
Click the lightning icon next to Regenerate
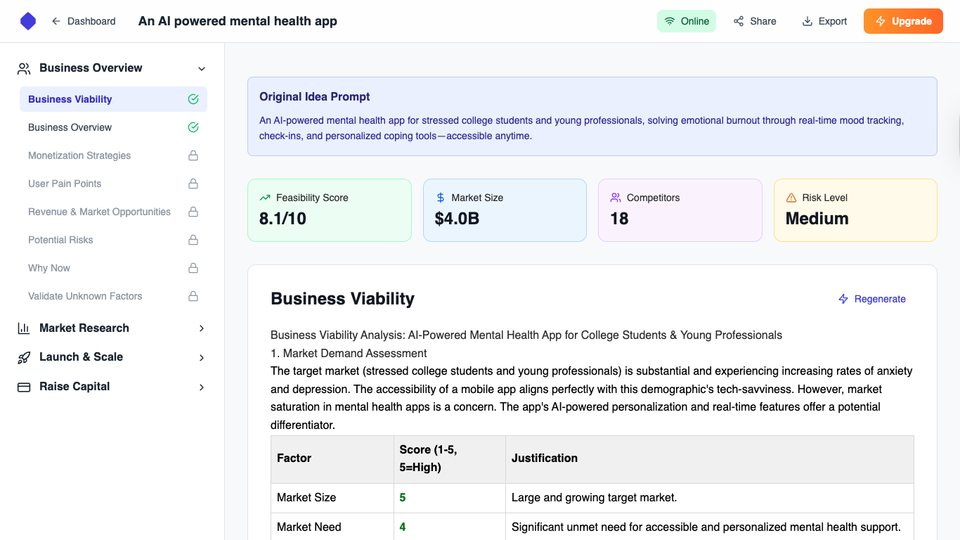(843, 299)
